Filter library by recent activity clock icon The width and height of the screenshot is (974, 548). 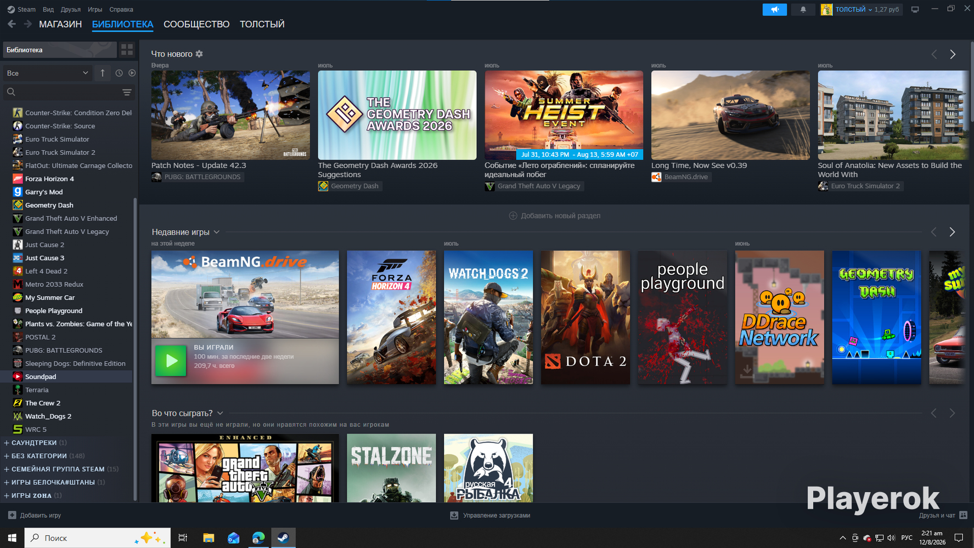coord(119,73)
